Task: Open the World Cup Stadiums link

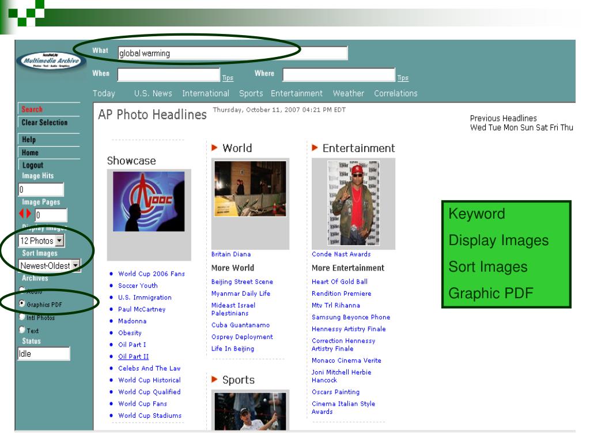Action: tap(150, 416)
